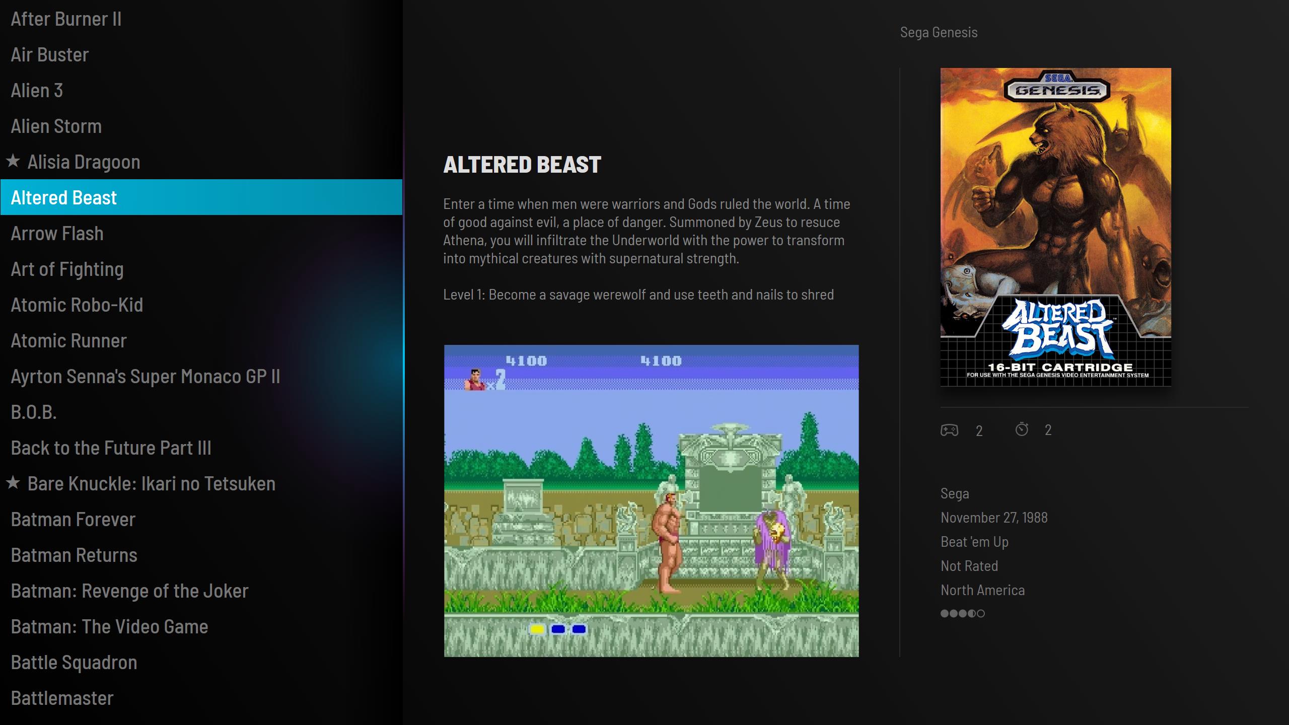This screenshot has height=725, width=1289.
Task: Choose Batman: Revenge of the Joker
Action: pos(129,591)
